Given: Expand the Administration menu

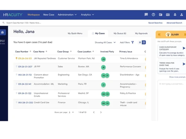Looking at the screenshot, I should [67, 15].
